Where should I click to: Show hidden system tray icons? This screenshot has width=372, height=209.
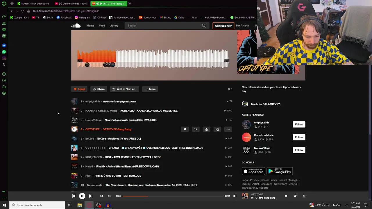347,205
